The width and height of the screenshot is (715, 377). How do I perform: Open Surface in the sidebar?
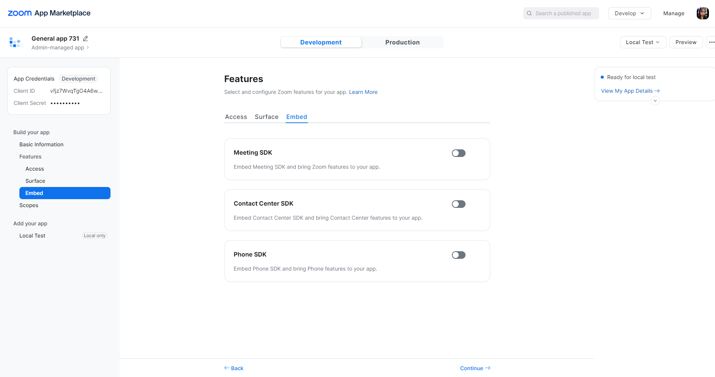35,181
